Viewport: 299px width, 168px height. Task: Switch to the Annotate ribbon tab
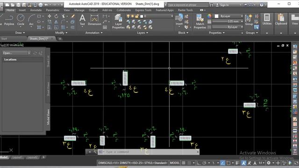tap(36, 10)
